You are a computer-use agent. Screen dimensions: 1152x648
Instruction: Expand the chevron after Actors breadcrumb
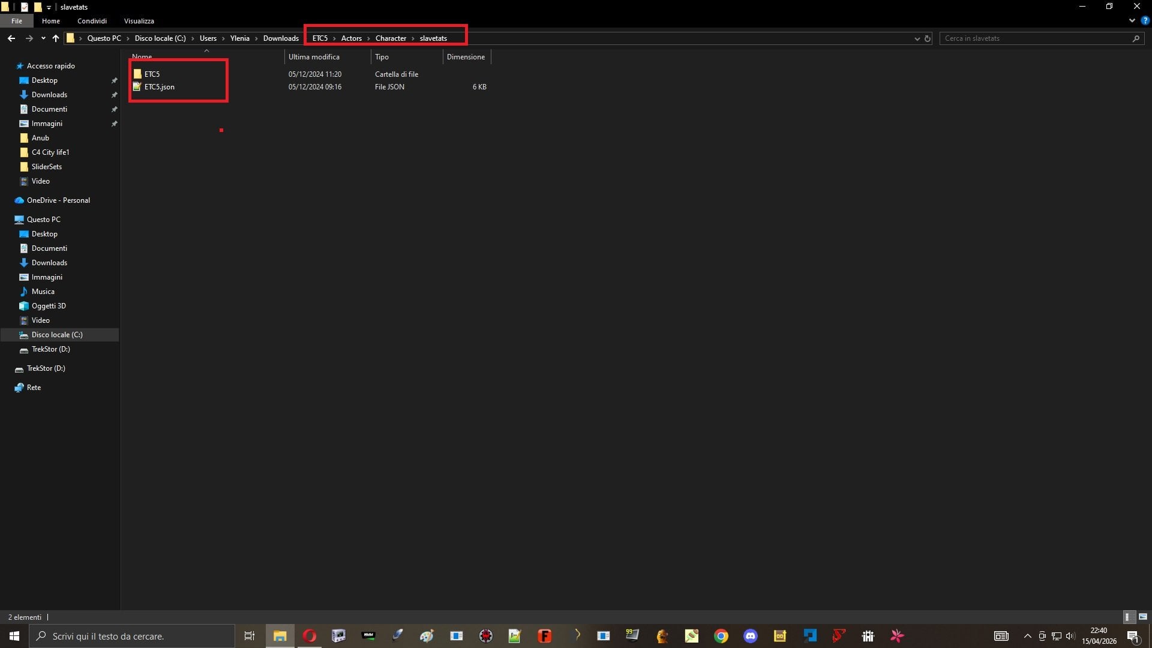(x=368, y=38)
